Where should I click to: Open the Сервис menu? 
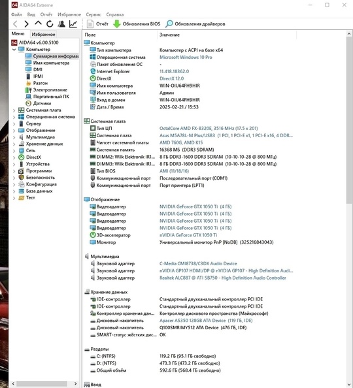pyautogui.click(x=93, y=14)
